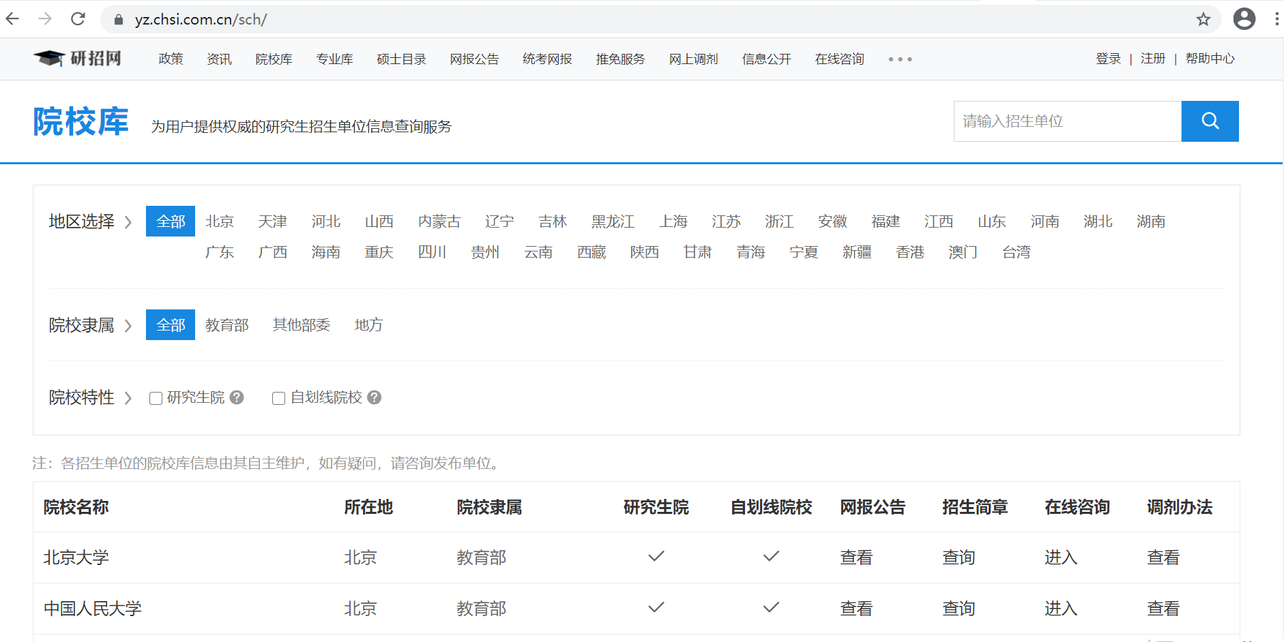This screenshot has height=642, width=1284.
Task: Expand the 院校隶属 chevron
Action: (128, 326)
